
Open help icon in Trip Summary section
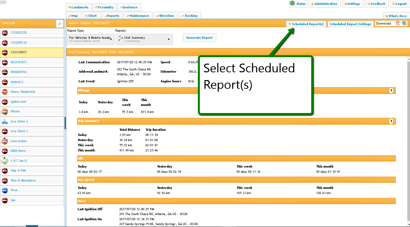[x=391, y=121]
